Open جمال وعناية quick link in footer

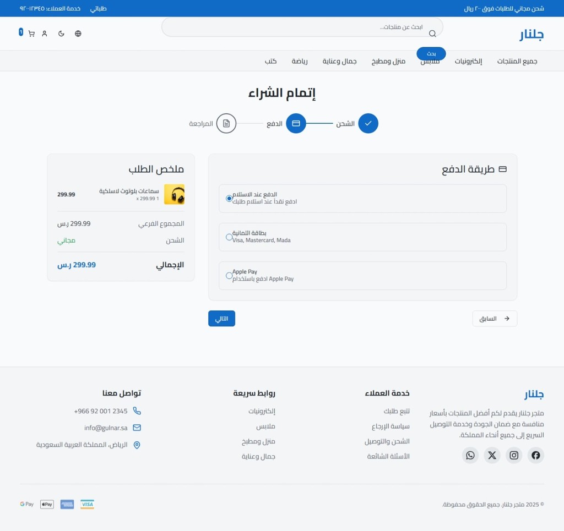258,457
